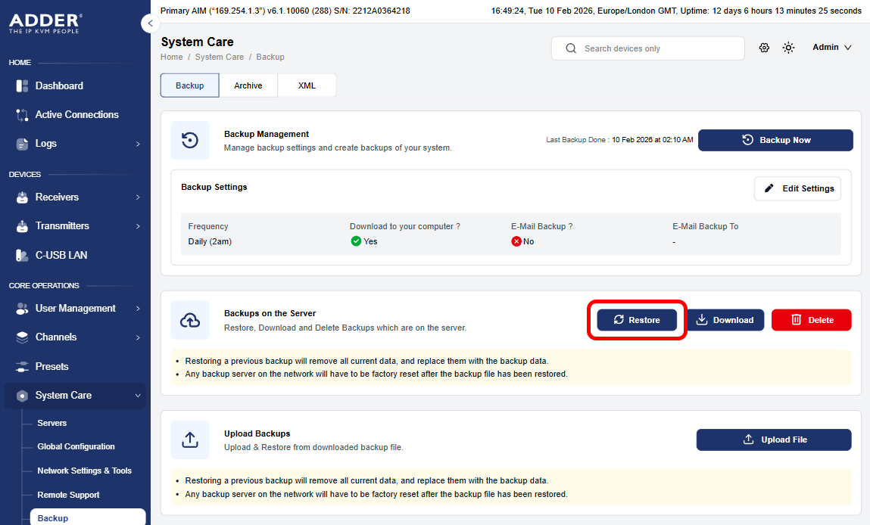Click the Restore button
The height and width of the screenshot is (525, 870).
(x=637, y=320)
